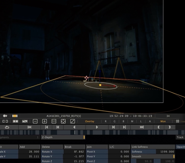Toggle the Smooth option
Image resolution: width=185 pixels, height=163 pixels.
(x=153, y=156)
